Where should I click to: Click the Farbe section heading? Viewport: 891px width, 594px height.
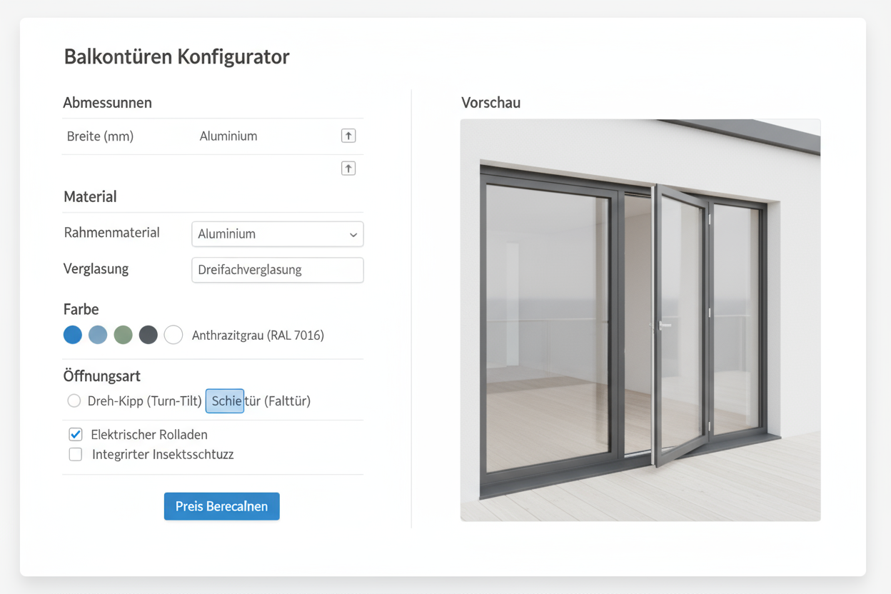pyautogui.click(x=81, y=309)
